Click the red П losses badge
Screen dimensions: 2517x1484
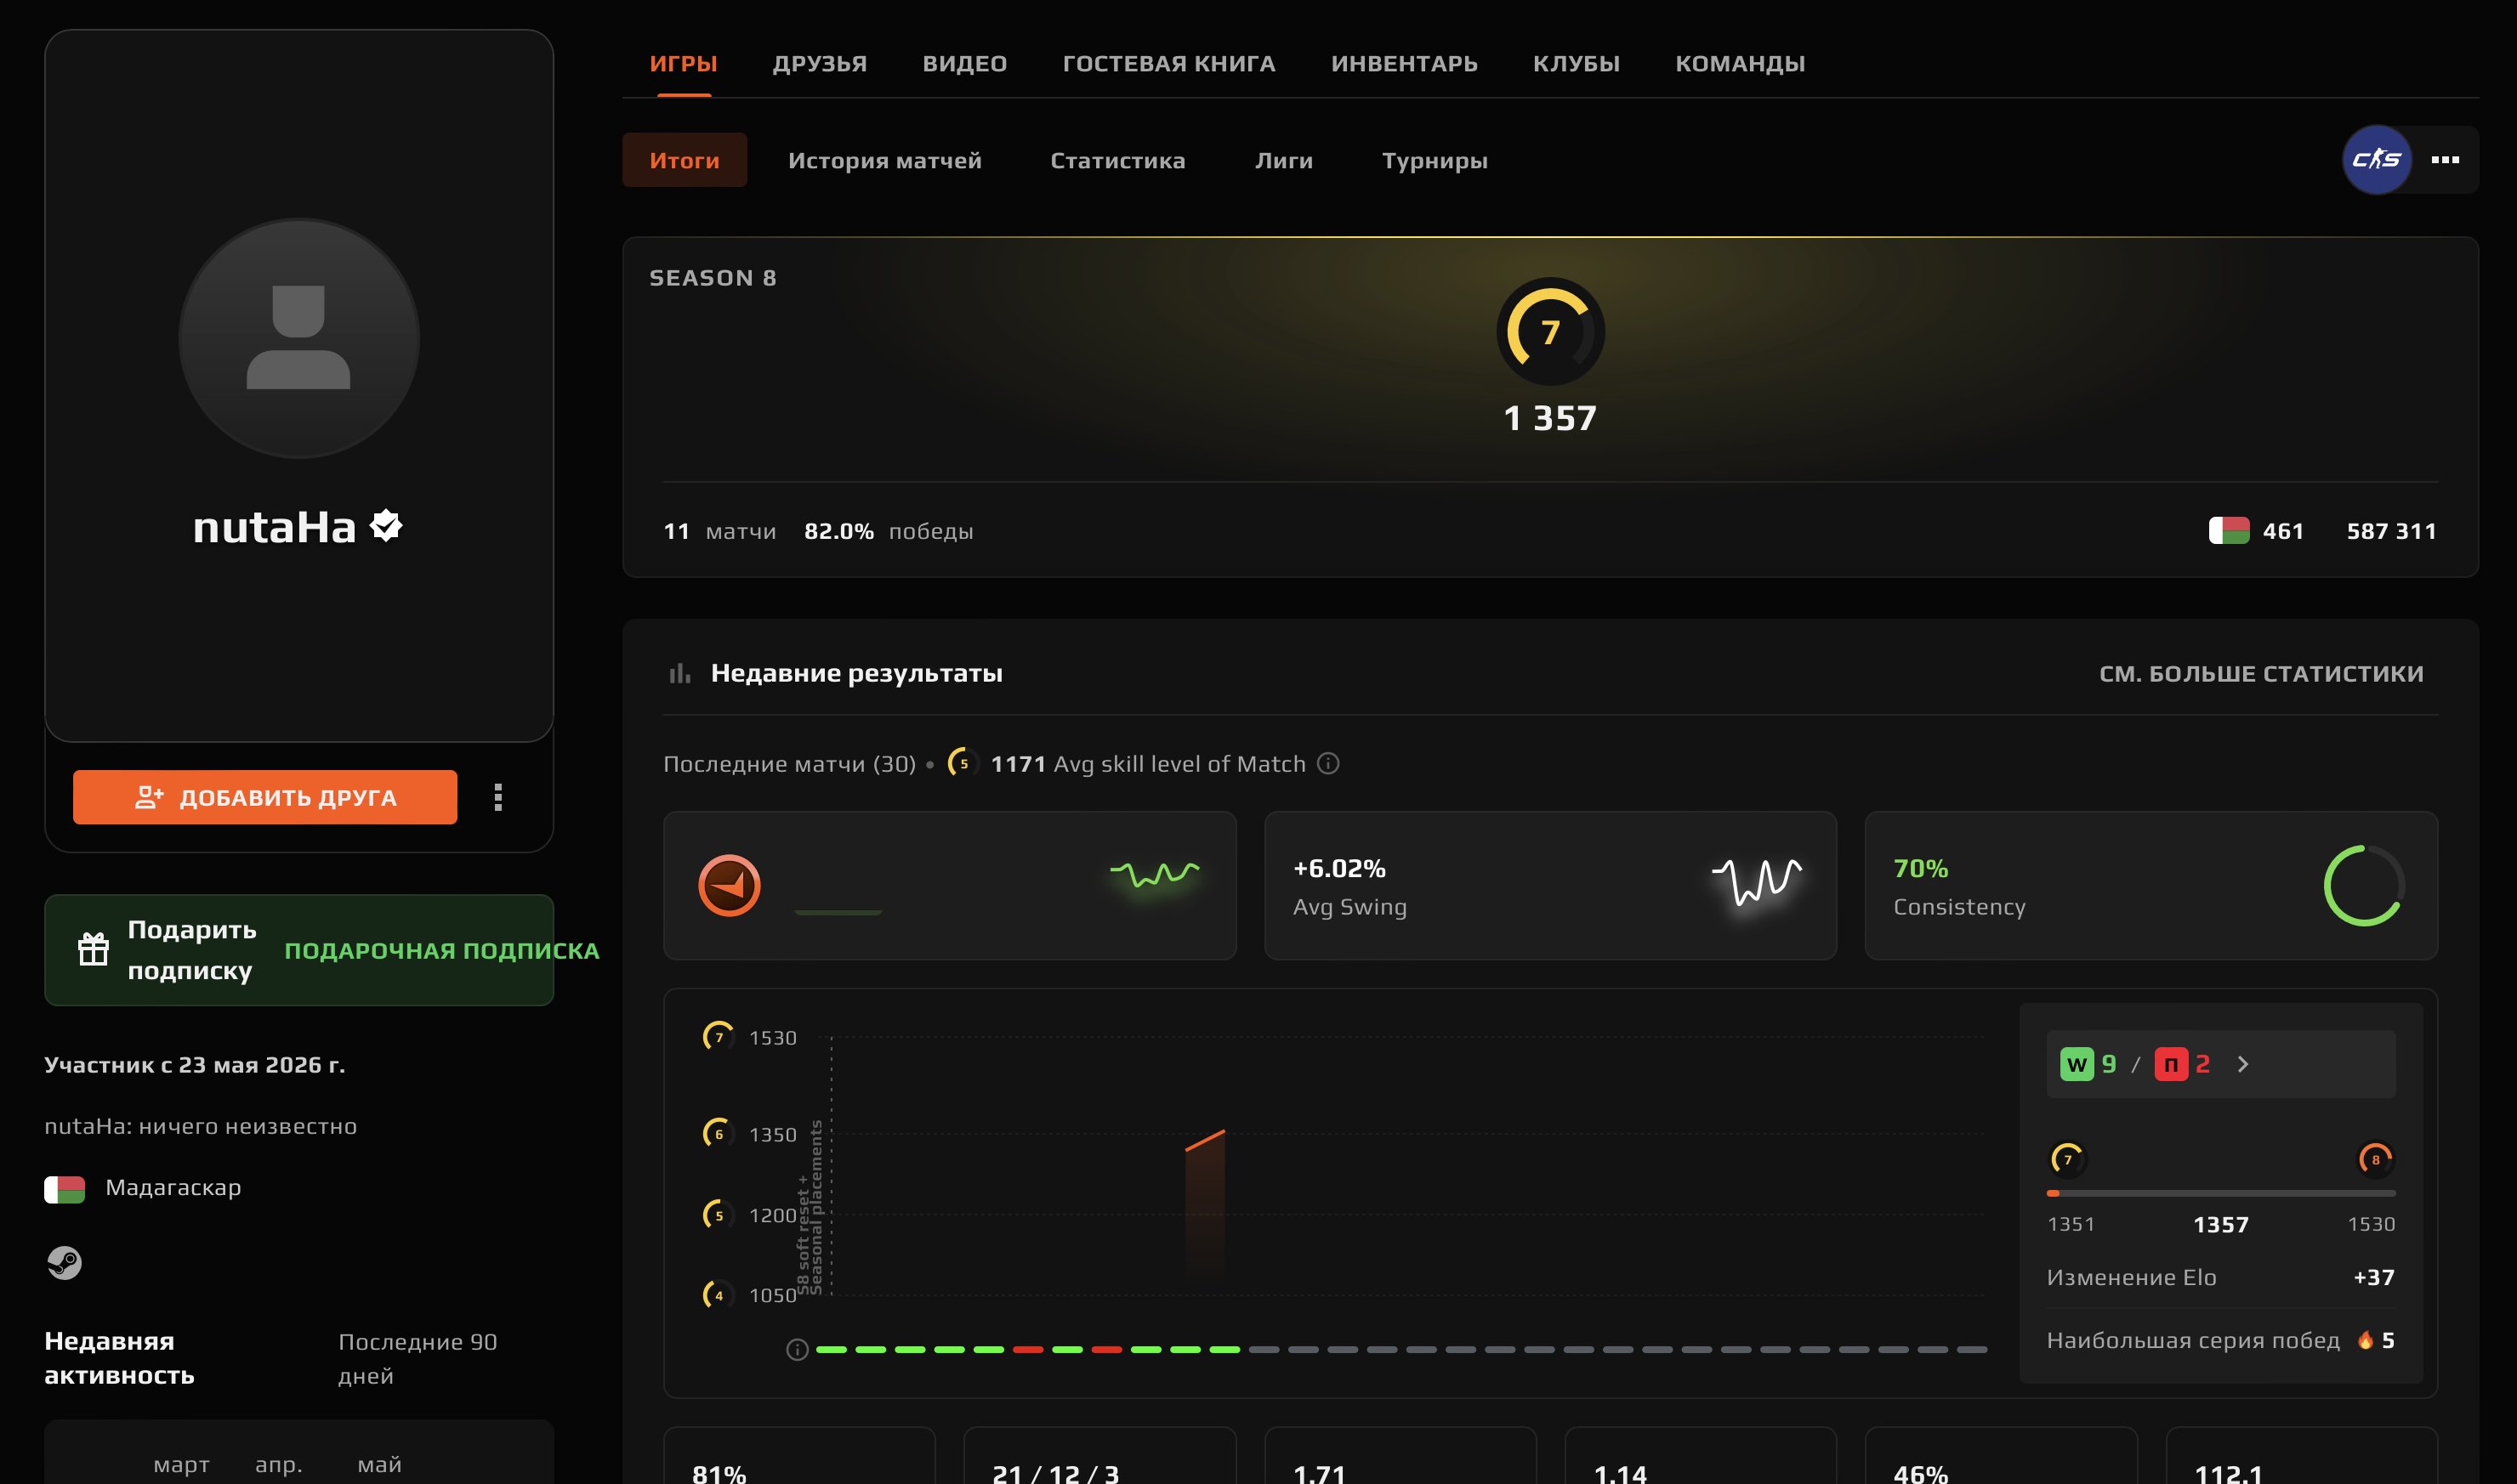click(2171, 1064)
